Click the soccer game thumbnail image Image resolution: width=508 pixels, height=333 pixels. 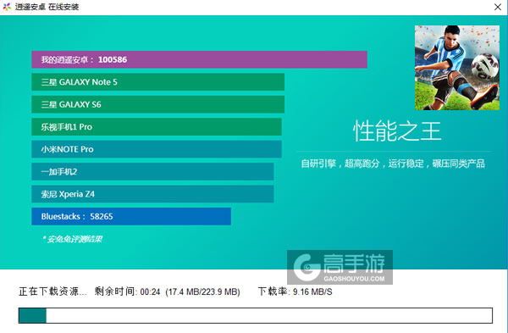[x=457, y=68]
